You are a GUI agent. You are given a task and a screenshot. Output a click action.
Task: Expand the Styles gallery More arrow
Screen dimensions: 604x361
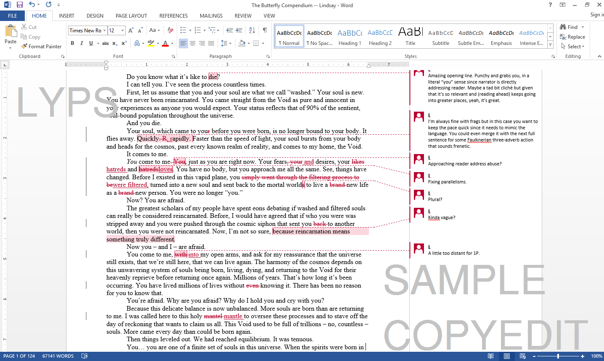click(x=550, y=44)
